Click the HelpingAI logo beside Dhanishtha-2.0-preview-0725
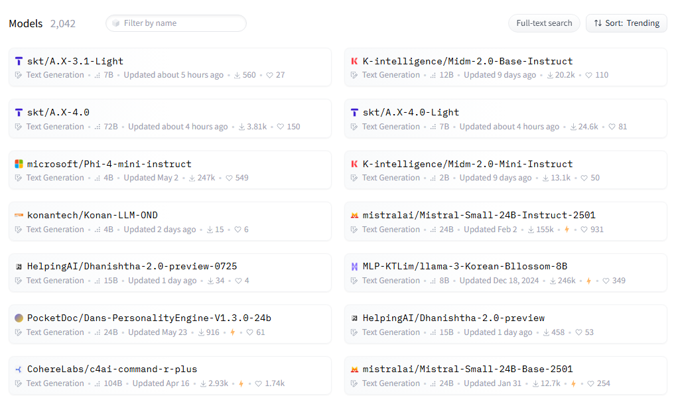 point(19,267)
